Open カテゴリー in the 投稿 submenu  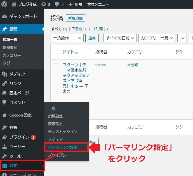coord(12,55)
